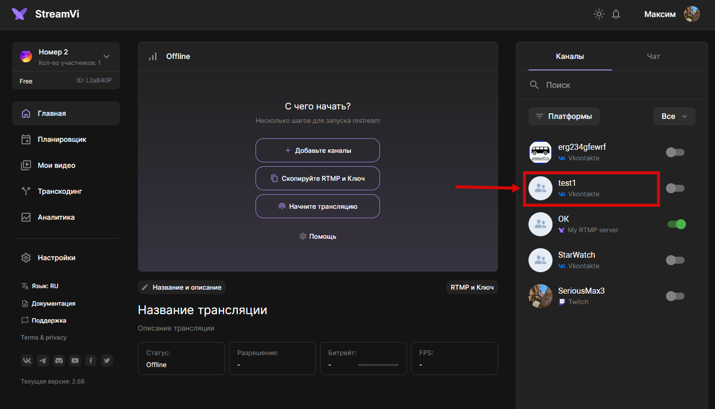
Task: Click the Offline signal bars icon
Action: 153,56
